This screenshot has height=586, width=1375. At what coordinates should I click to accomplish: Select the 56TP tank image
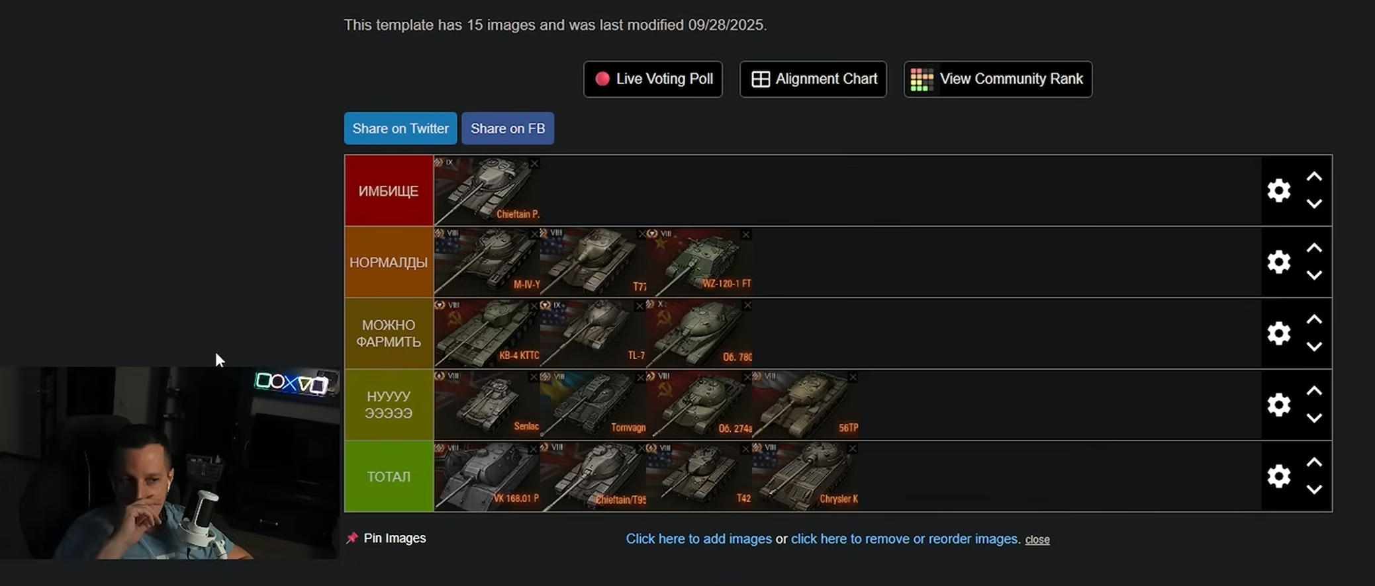pos(805,405)
